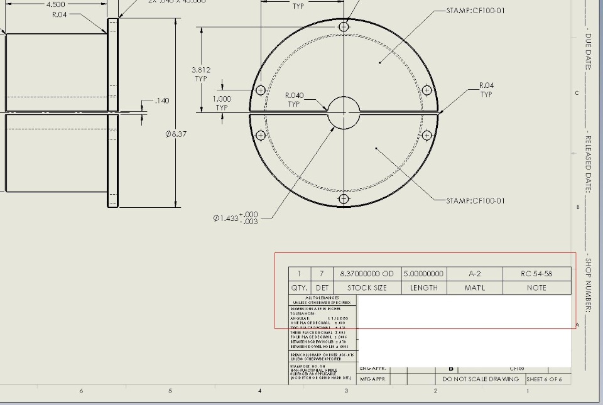Select the upper STAMP:CF100-01 note
603x405 pixels.
475,11
